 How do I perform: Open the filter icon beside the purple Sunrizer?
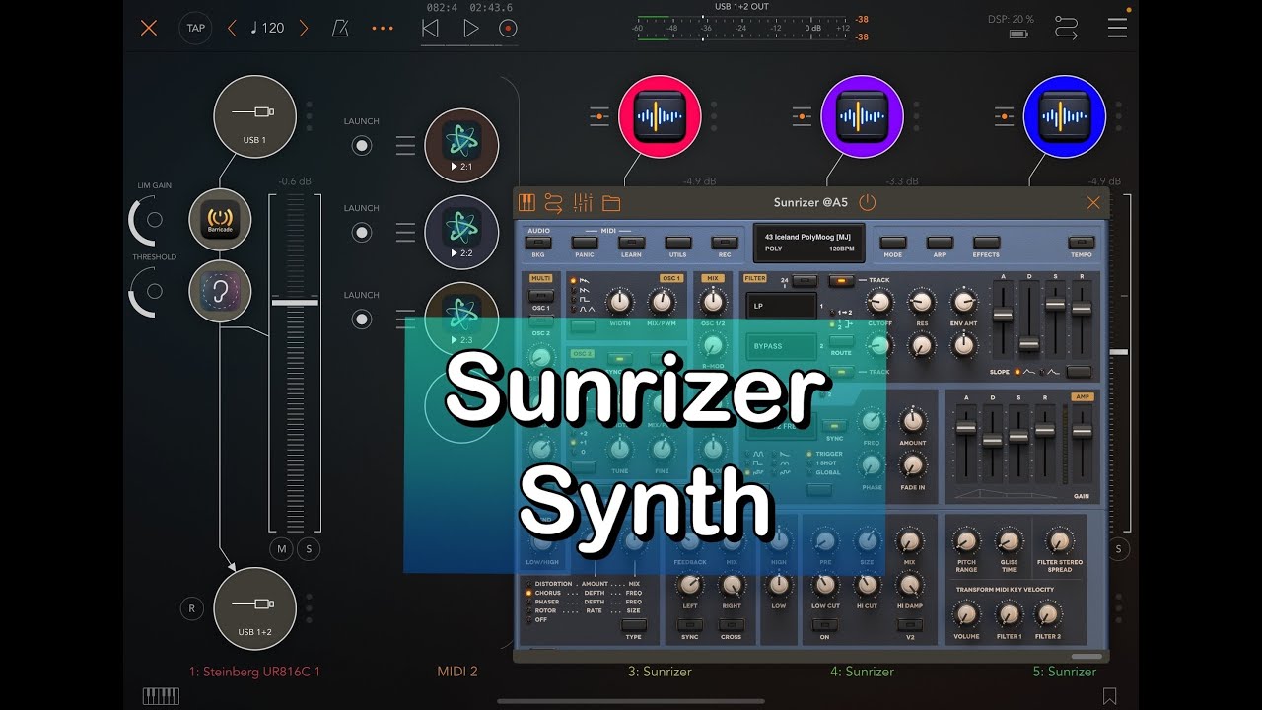point(802,116)
